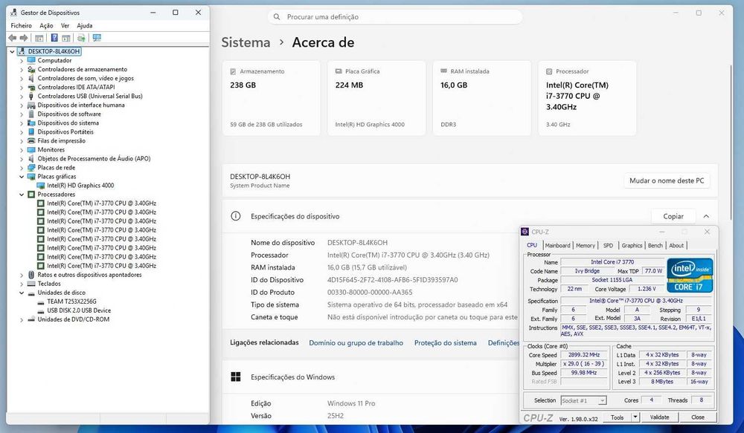Open Domínio ou grupo de trabalho link

pyautogui.click(x=356, y=343)
